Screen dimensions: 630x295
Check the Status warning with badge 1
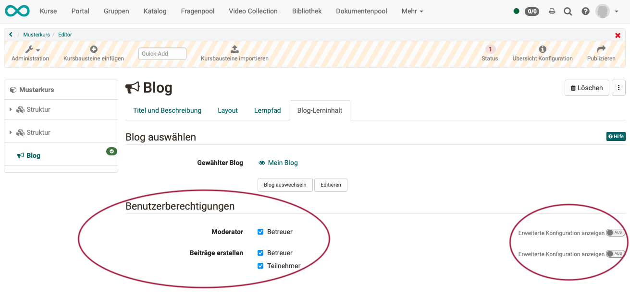click(490, 49)
